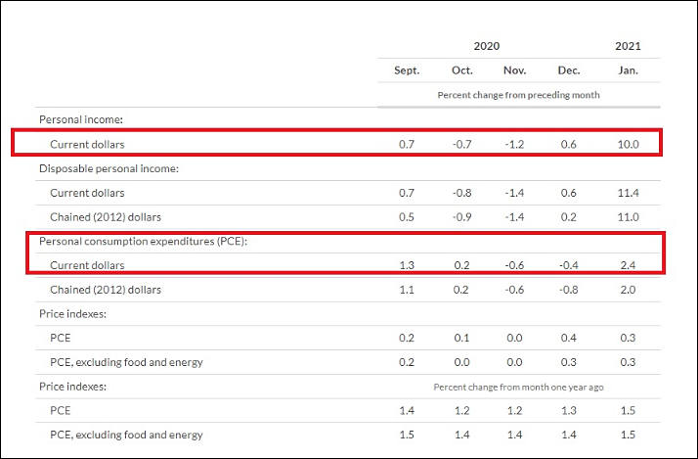Click monthly core PCE index Oct. value 0.0
Screen dimensions: 698x459
tap(461, 362)
